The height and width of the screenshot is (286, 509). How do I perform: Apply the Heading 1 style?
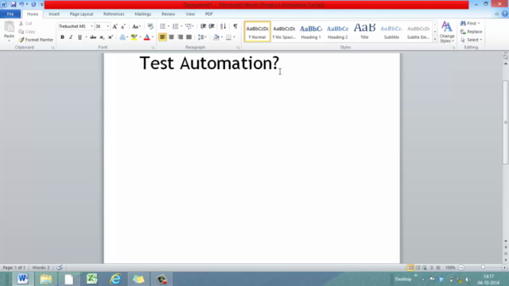click(311, 32)
